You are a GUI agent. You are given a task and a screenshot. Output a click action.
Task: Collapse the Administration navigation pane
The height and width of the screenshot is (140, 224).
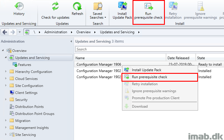[71, 41]
